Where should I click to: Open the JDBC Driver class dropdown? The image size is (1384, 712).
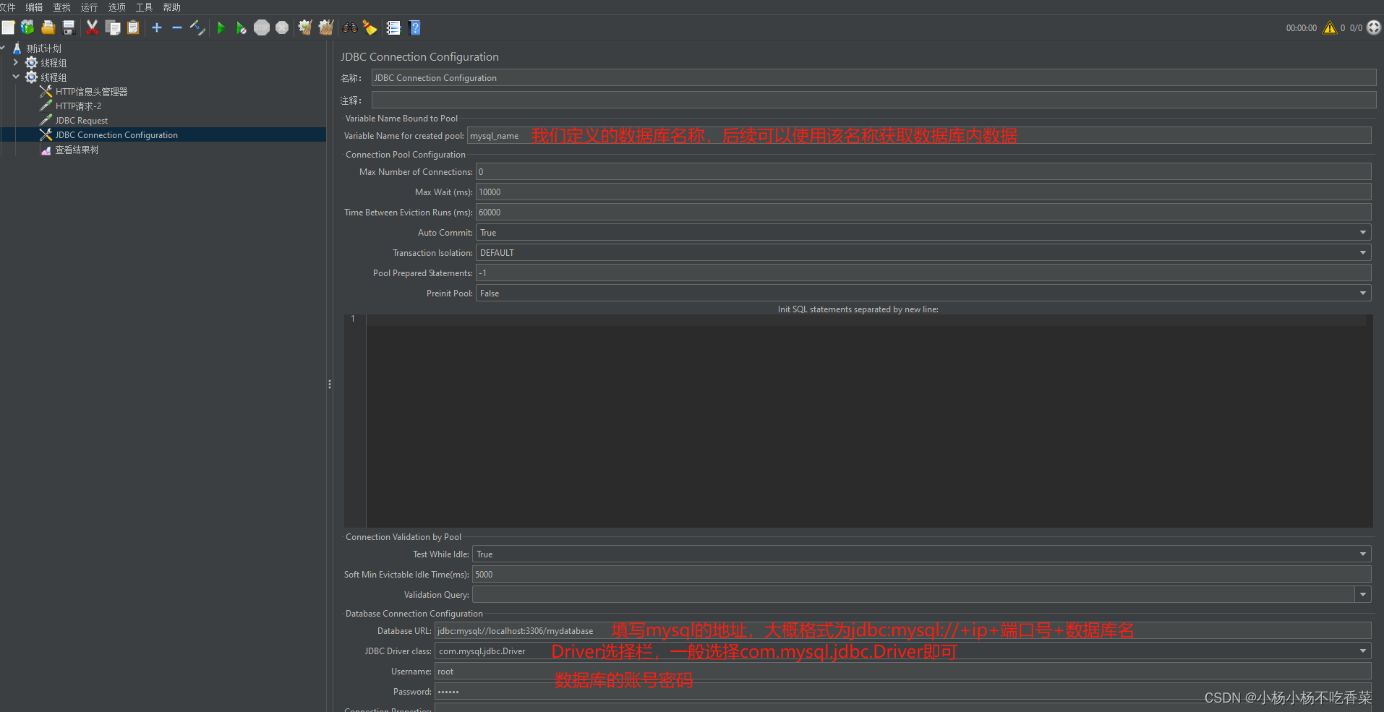pyautogui.click(x=903, y=651)
